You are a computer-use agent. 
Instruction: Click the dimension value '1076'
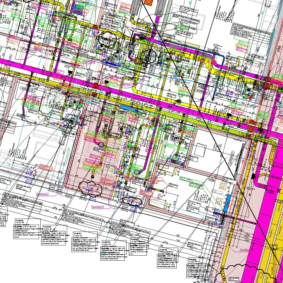click(x=174, y=203)
